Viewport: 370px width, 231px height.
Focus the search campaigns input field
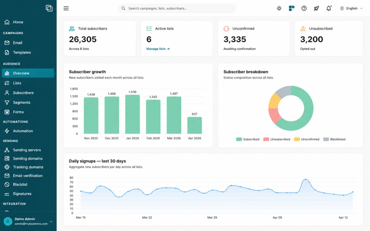177,8
